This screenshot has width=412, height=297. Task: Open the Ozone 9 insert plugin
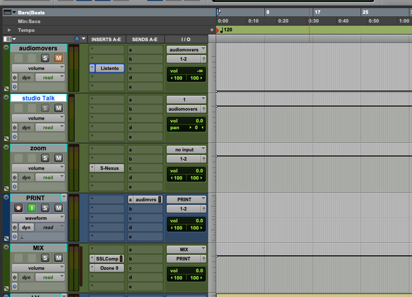coord(110,268)
